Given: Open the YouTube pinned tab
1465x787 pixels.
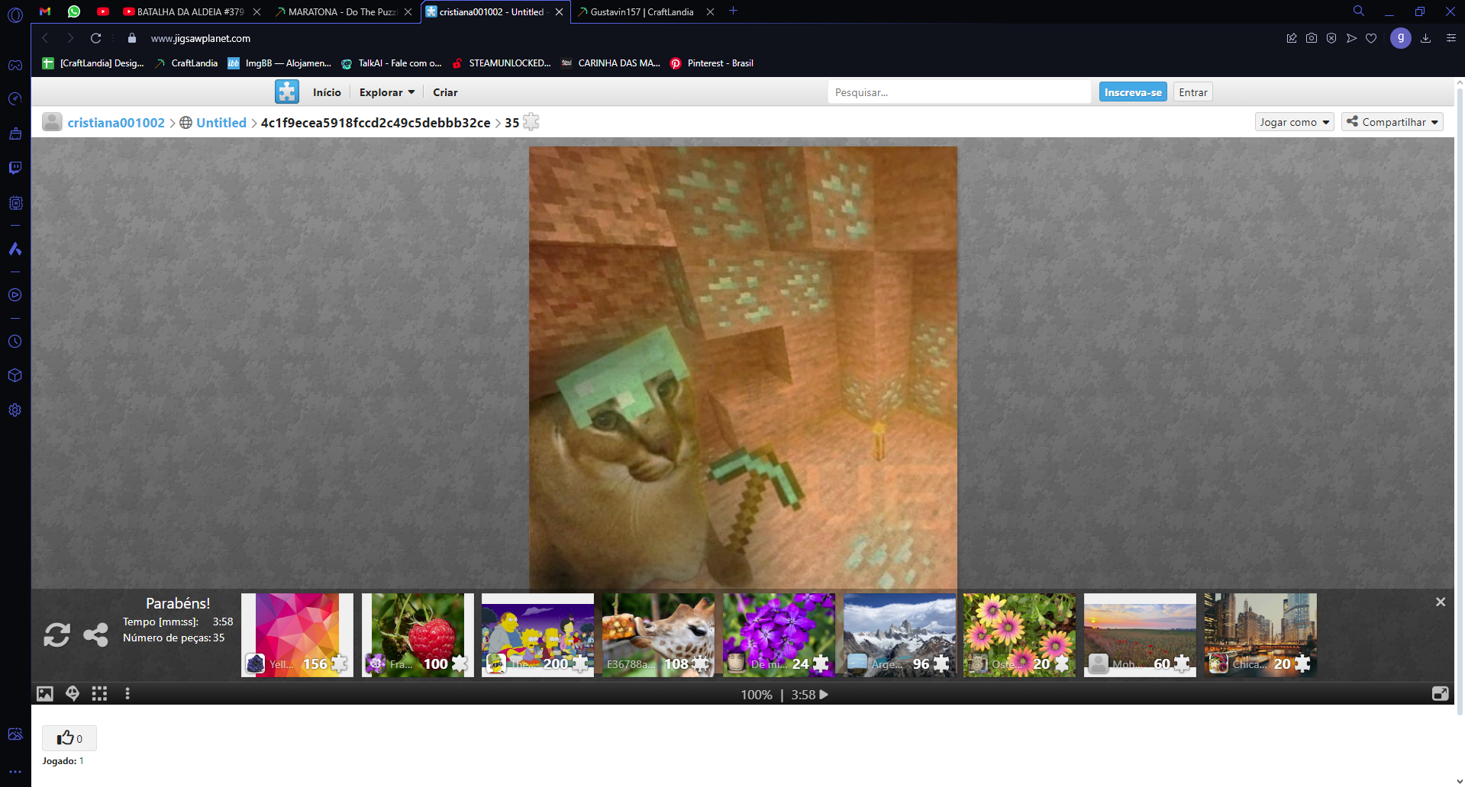Looking at the screenshot, I should coord(103,11).
